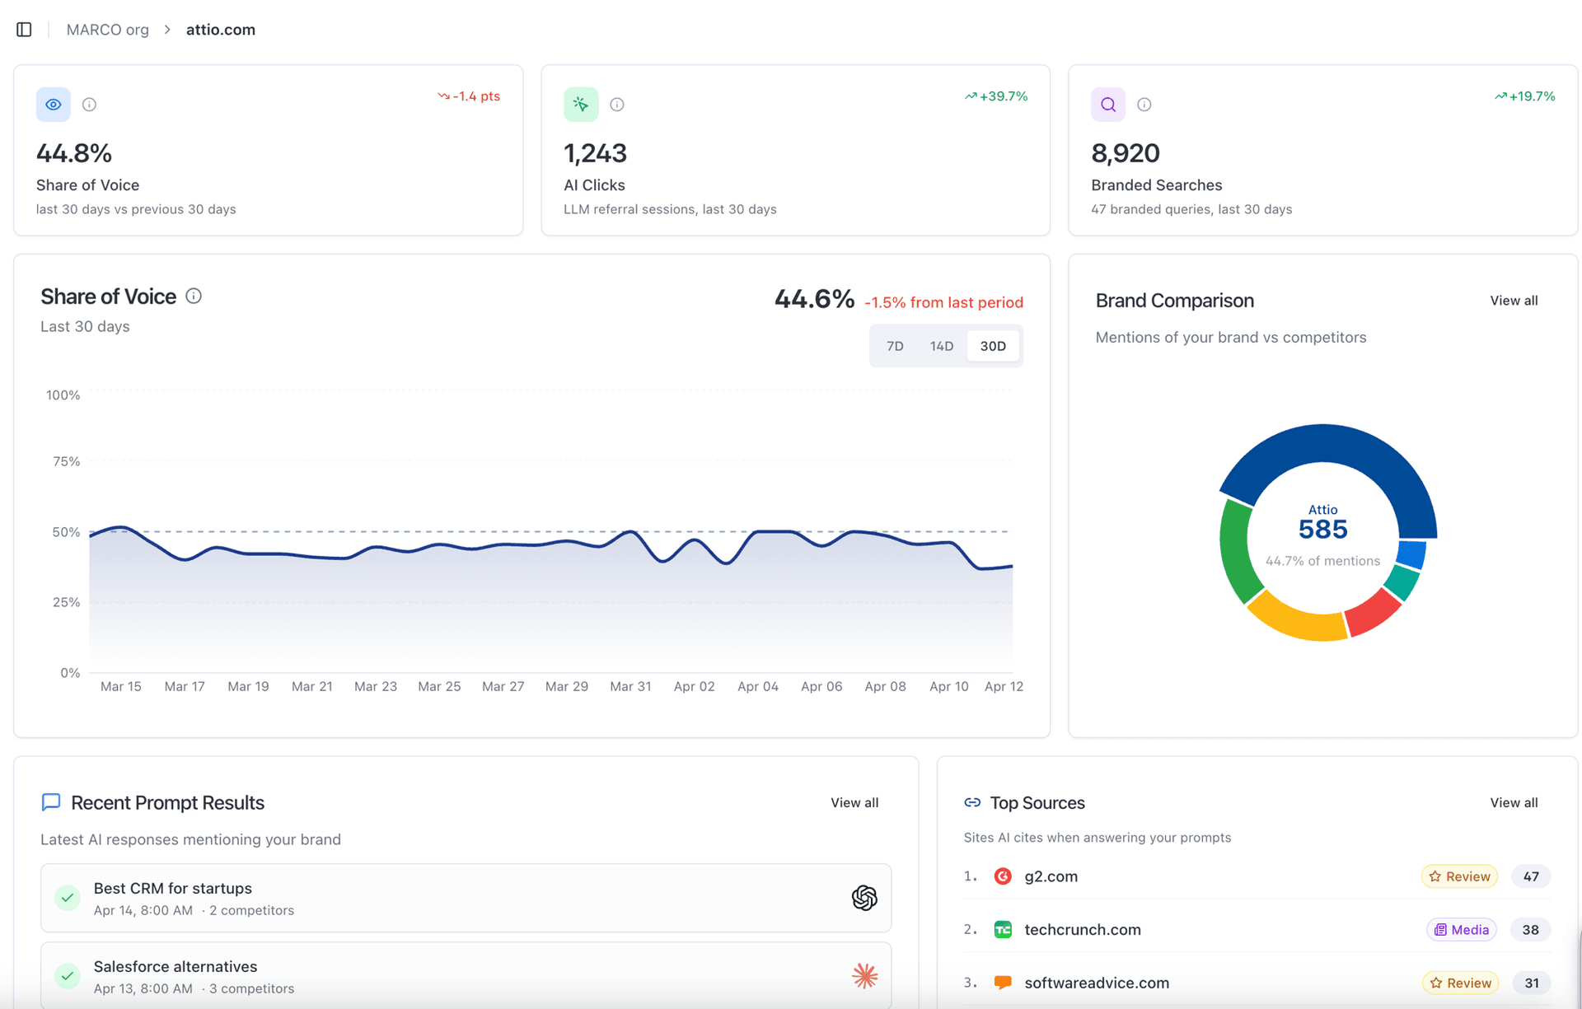View all Top Sources
This screenshot has width=1582, height=1009.
tap(1514, 802)
